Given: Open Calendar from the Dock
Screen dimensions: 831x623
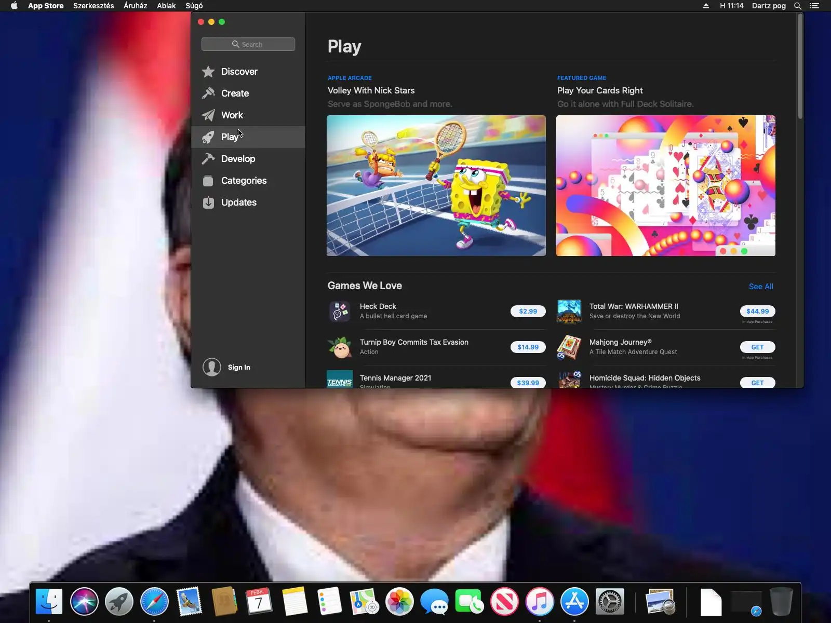Looking at the screenshot, I should click(259, 602).
